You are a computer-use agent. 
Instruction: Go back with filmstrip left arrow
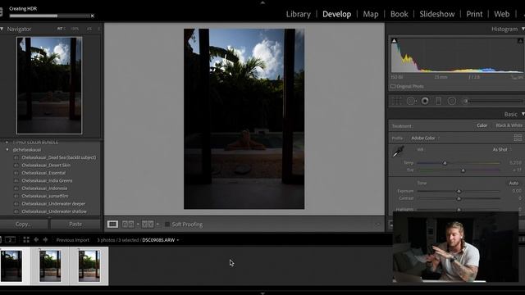click(x=36, y=239)
